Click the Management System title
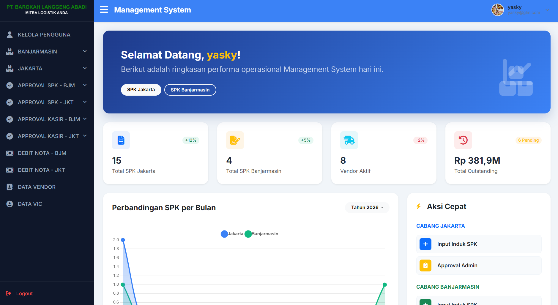This screenshot has height=305, width=558. tap(152, 10)
